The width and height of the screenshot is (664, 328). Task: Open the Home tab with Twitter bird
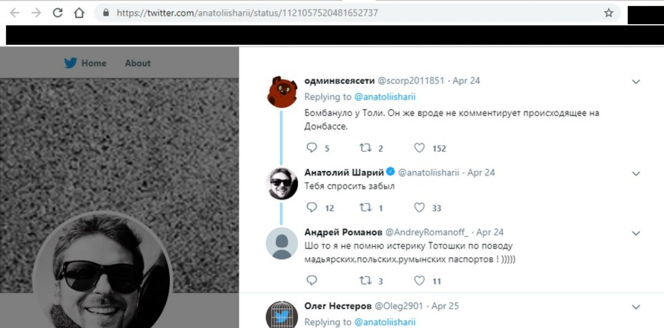click(85, 63)
